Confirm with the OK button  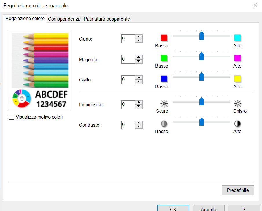click(x=173, y=208)
